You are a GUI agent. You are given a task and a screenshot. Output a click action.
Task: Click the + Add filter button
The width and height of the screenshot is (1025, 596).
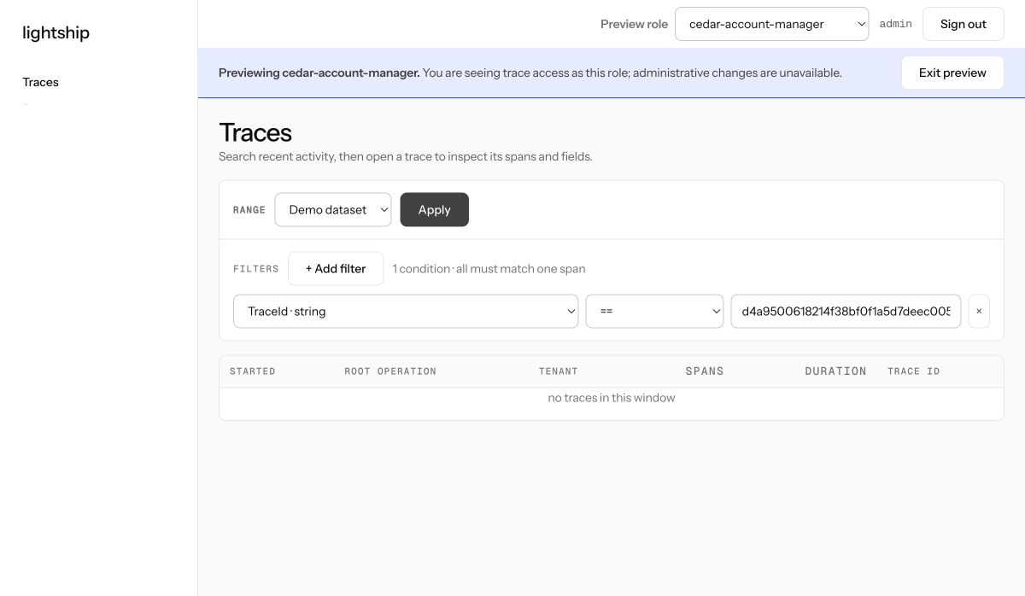pos(336,269)
